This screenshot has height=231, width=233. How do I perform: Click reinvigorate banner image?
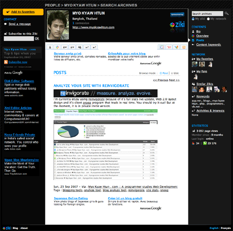click(106, 93)
